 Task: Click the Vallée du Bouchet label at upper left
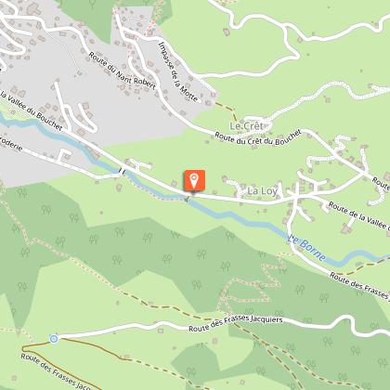coord(31,110)
